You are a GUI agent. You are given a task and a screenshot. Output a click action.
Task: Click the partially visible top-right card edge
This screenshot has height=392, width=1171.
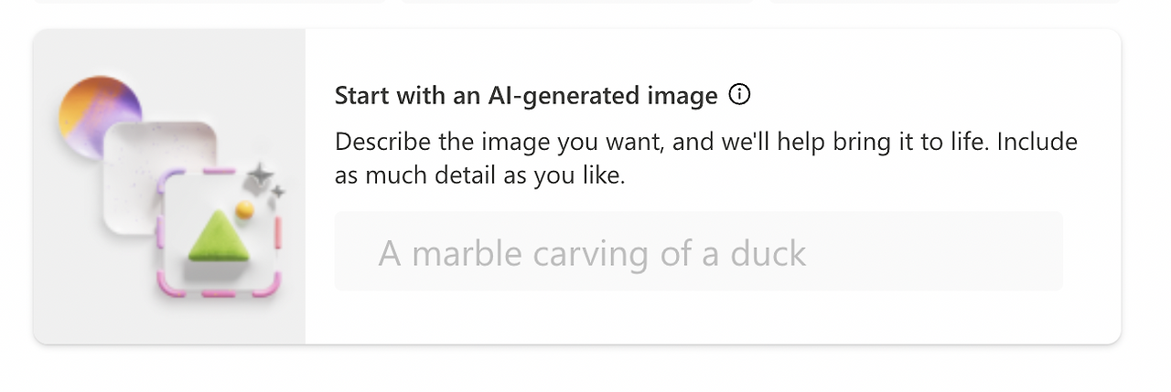[x=945, y=1]
